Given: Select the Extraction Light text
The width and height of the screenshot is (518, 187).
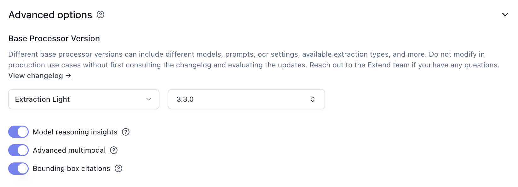Looking at the screenshot, I should point(42,99).
